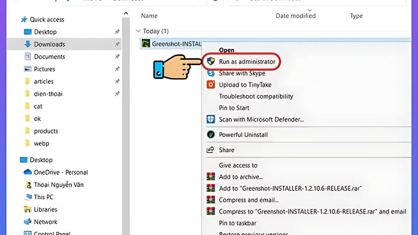Click WinRAR icon beside Compress and email

click(x=210, y=200)
